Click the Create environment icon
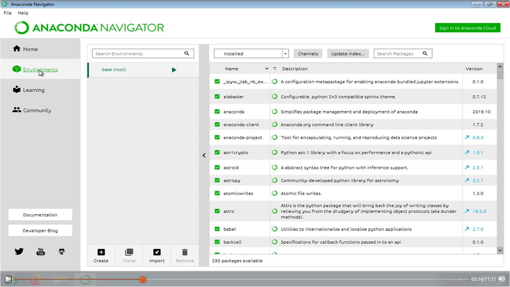Image resolution: width=510 pixels, height=287 pixels. point(101,253)
